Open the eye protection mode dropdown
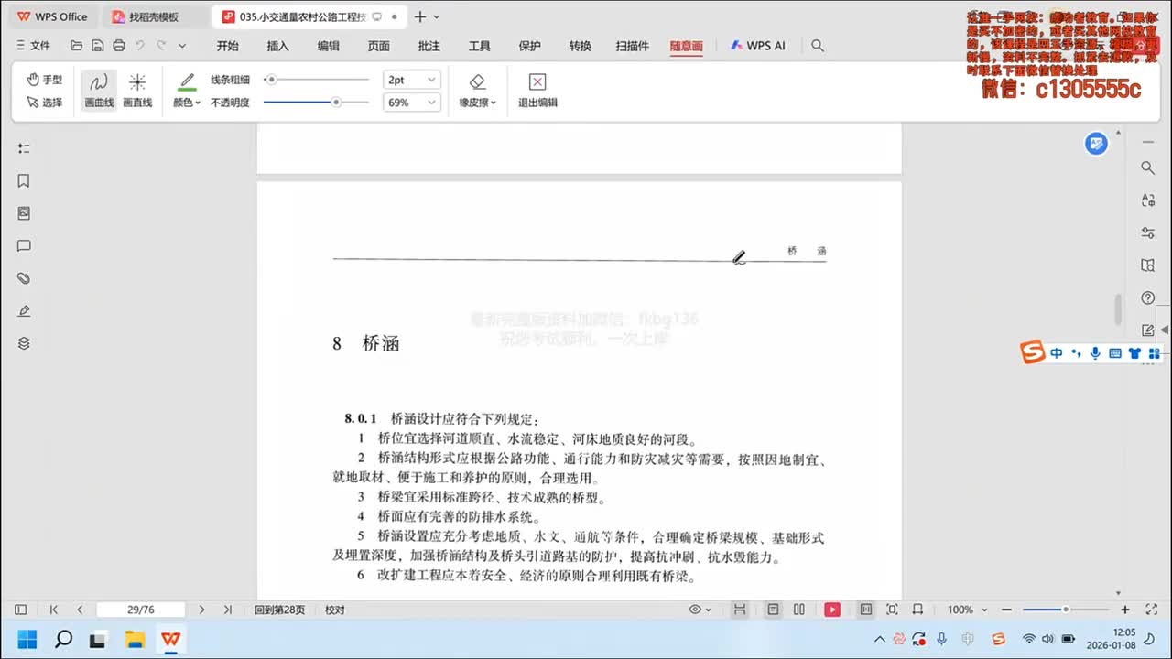This screenshot has height=659, width=1172. 700,610
